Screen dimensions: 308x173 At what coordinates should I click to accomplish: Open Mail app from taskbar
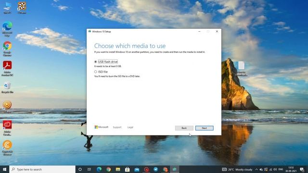tap(137, 169)
